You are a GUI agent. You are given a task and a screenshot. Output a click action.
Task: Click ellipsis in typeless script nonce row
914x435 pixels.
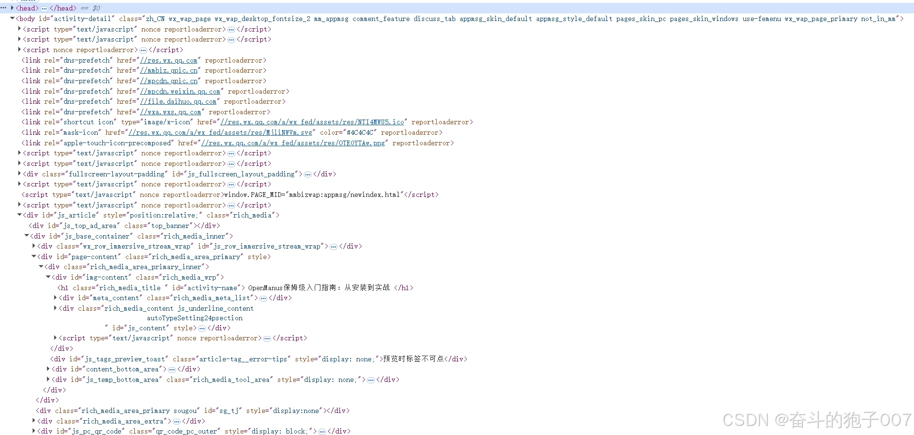(143, 50)
